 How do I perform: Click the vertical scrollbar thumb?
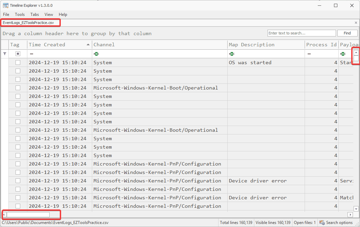click(x=356, y=58)
